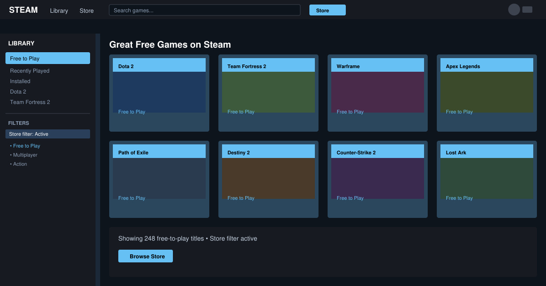This screenshot has width=546, height=286.
Task: Click Free to Play label on Counter-Strike 2 card
Action: tap(350, 198)
